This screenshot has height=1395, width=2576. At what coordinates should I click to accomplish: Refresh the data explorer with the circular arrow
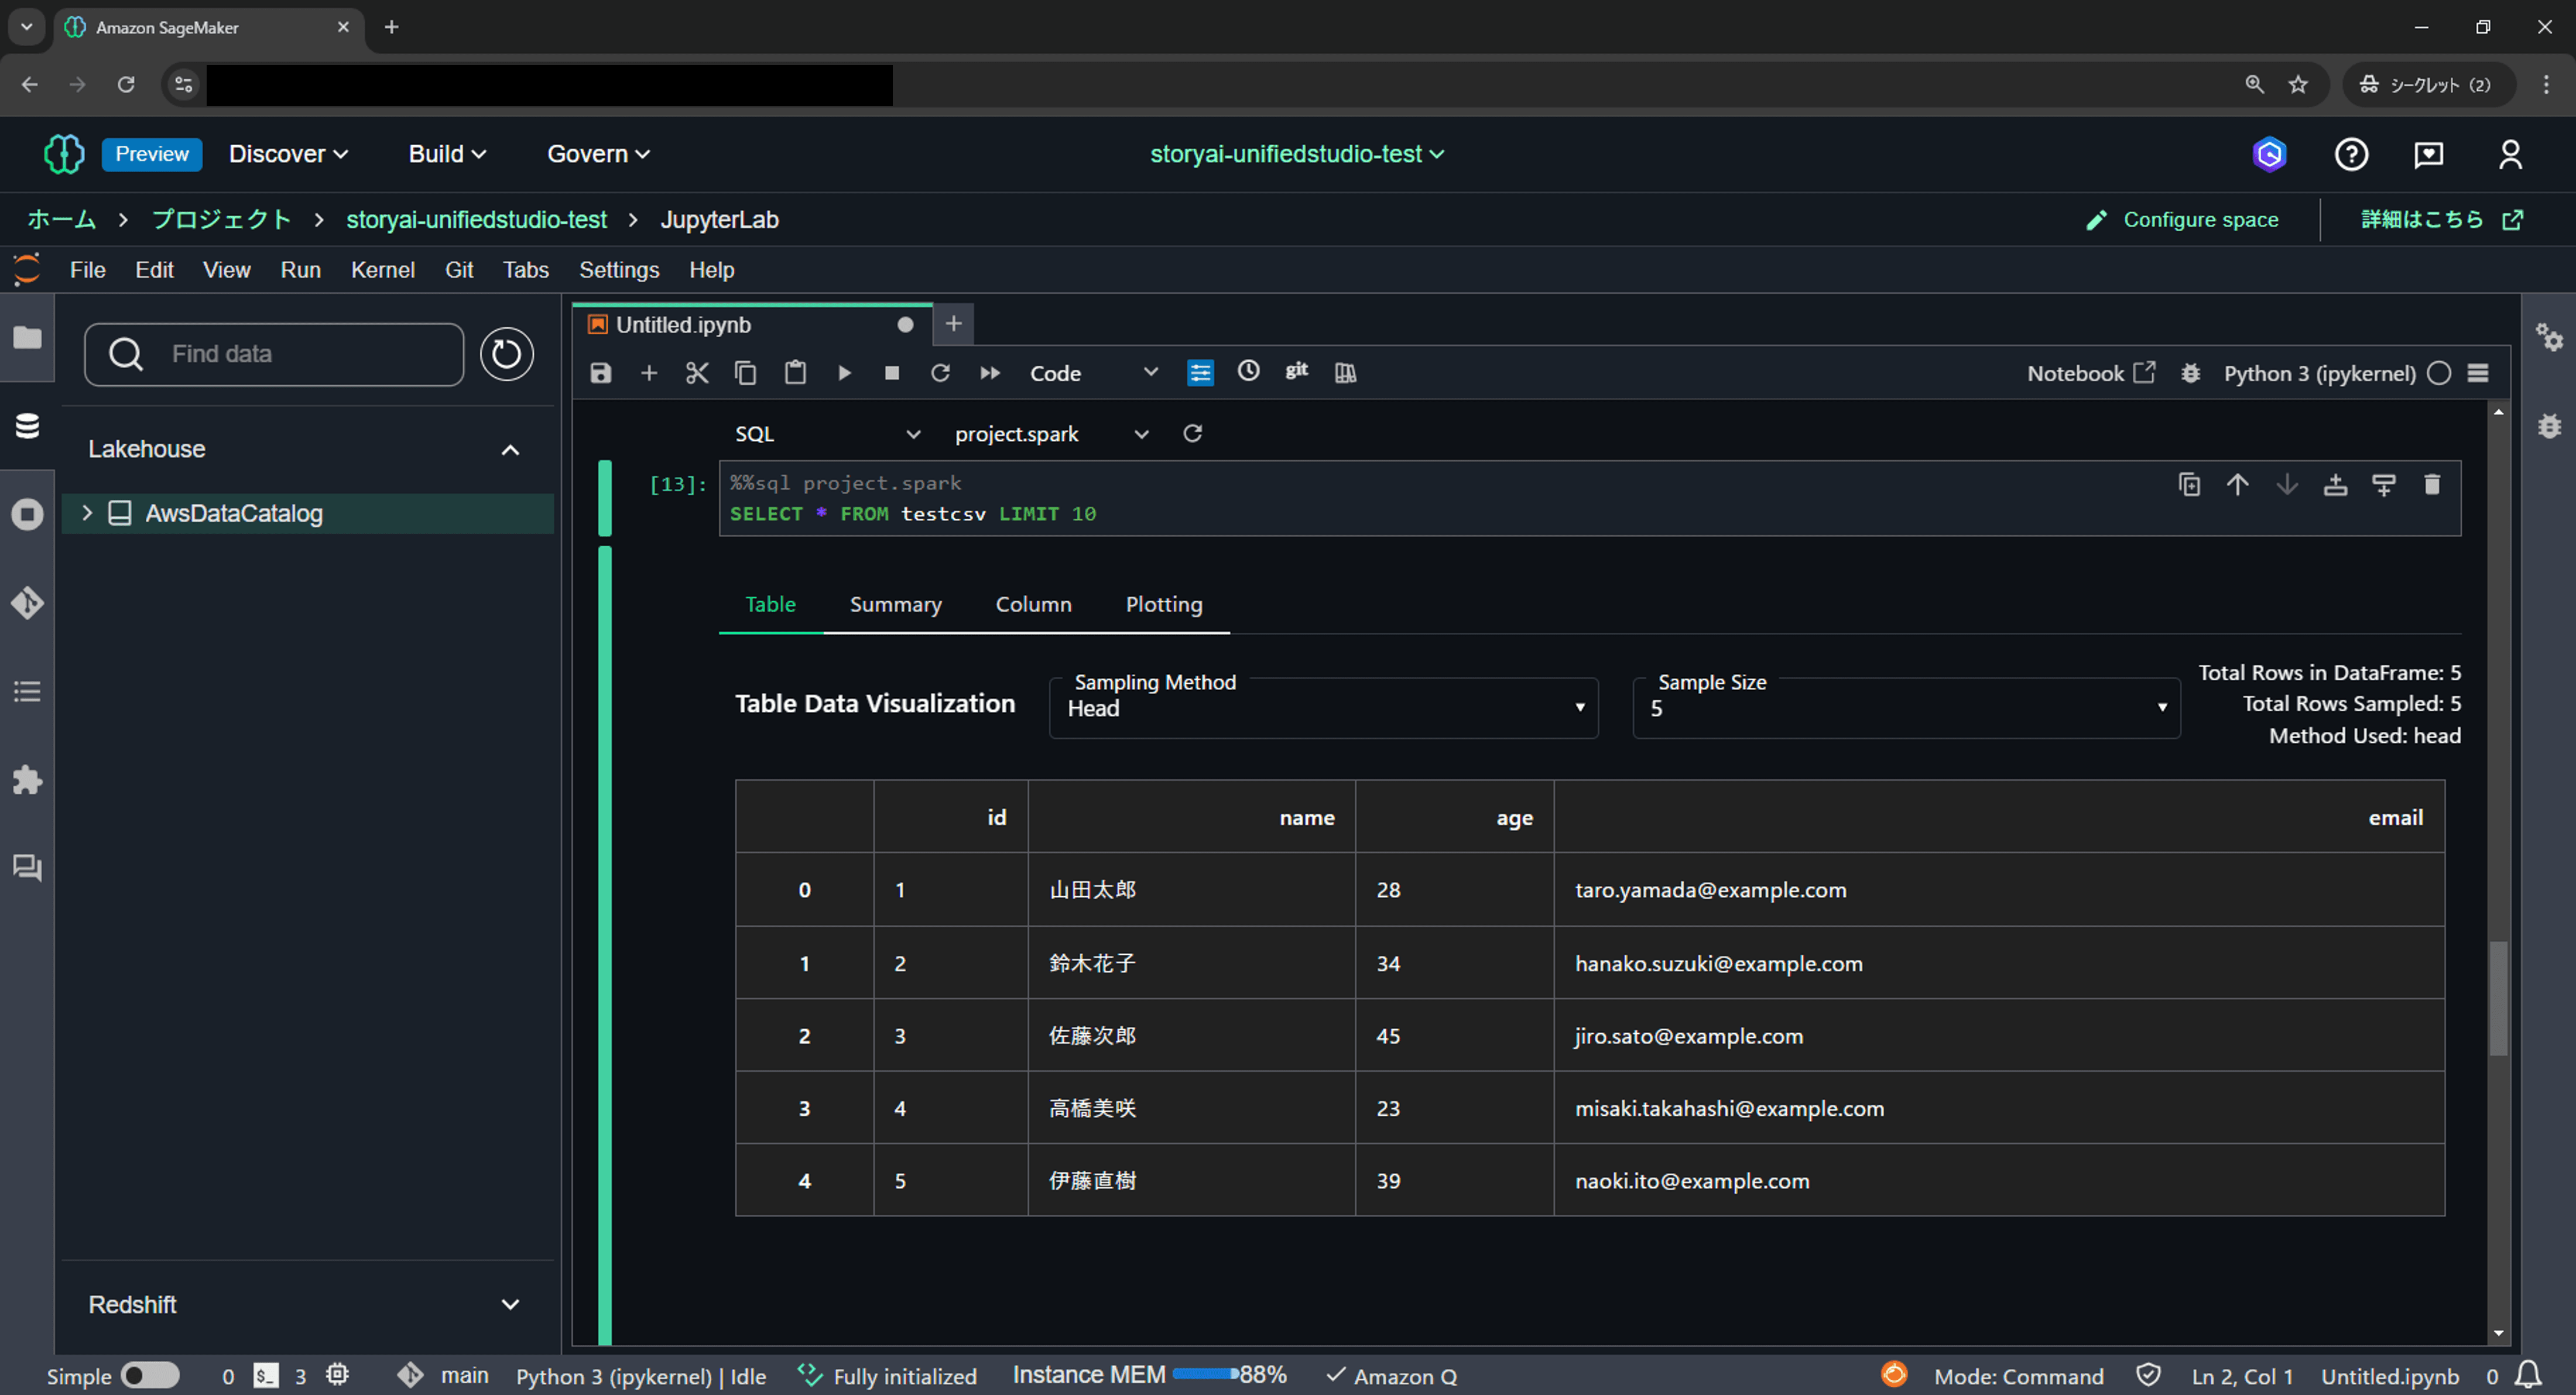click(x=506, y=354)
